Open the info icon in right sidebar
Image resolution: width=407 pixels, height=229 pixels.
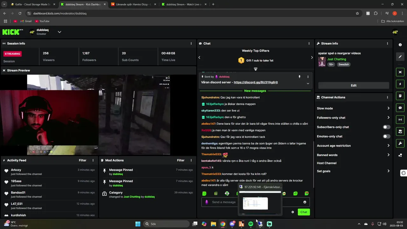coord(400,45)
